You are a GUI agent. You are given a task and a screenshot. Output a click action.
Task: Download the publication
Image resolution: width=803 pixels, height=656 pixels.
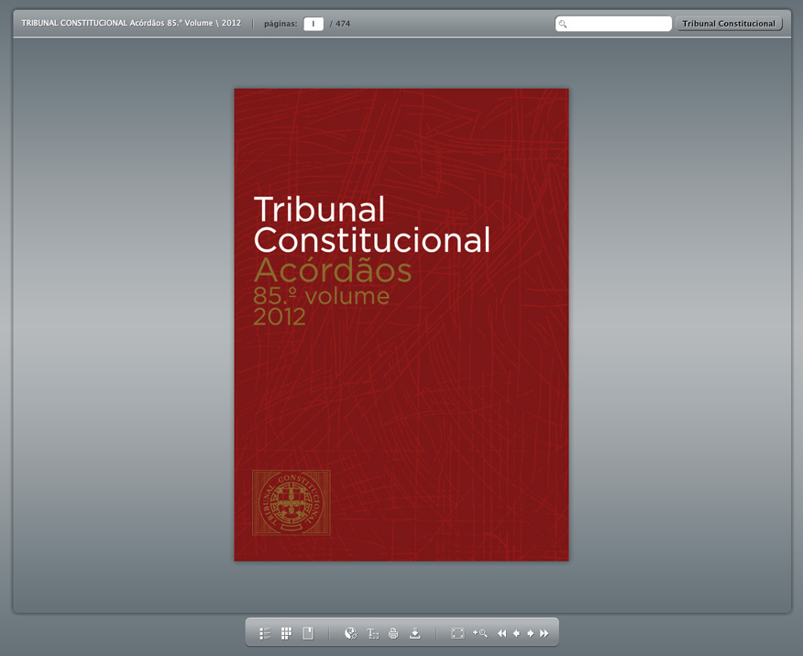(414, 633)
